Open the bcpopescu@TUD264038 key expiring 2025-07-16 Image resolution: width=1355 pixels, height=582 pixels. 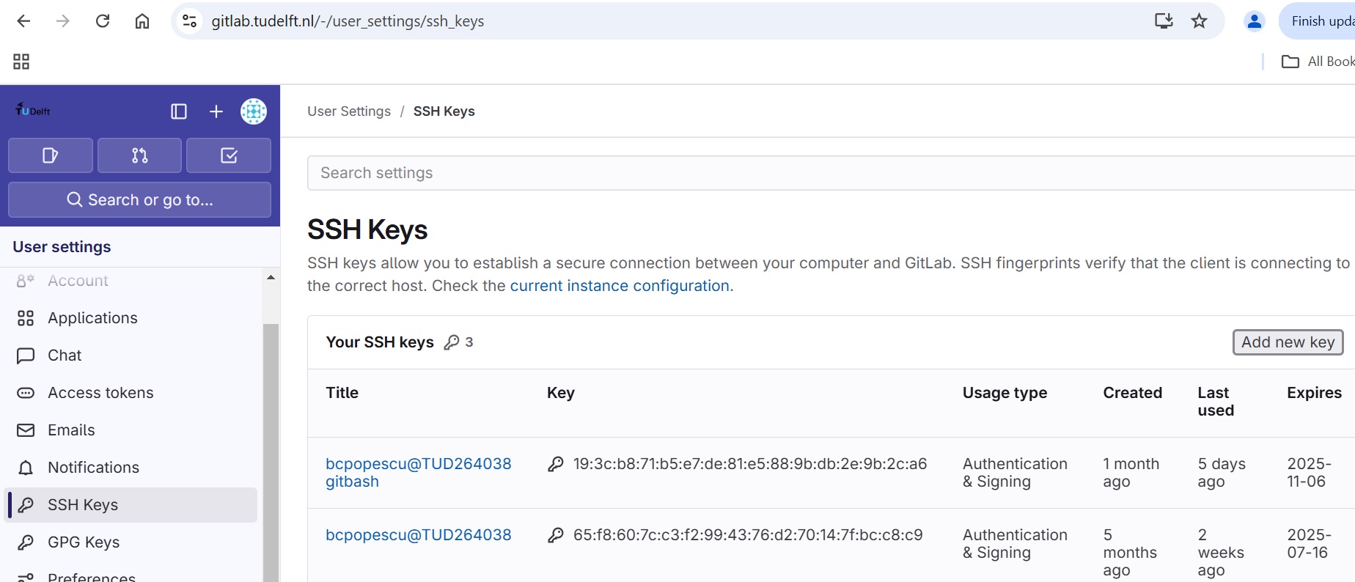coord(419,535)
